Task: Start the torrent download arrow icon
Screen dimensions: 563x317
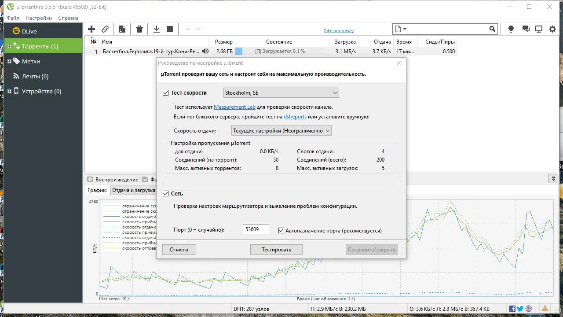Action: pos(156,29)
